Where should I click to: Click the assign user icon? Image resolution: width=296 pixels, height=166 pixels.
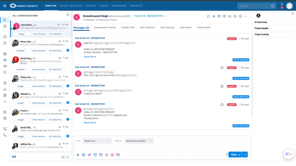tap(230, 16)
